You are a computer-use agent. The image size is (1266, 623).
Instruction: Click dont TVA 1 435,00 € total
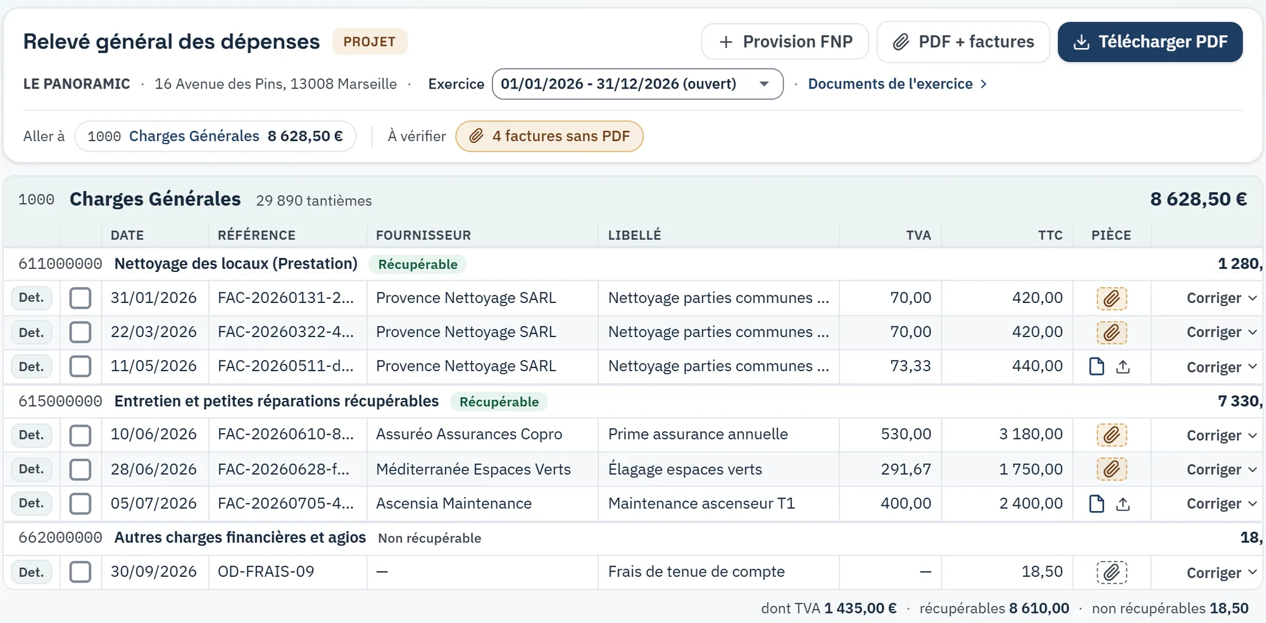(x=829, y=608)
